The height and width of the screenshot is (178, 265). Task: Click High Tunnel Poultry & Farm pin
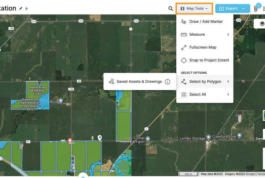(x=148, y=139)
